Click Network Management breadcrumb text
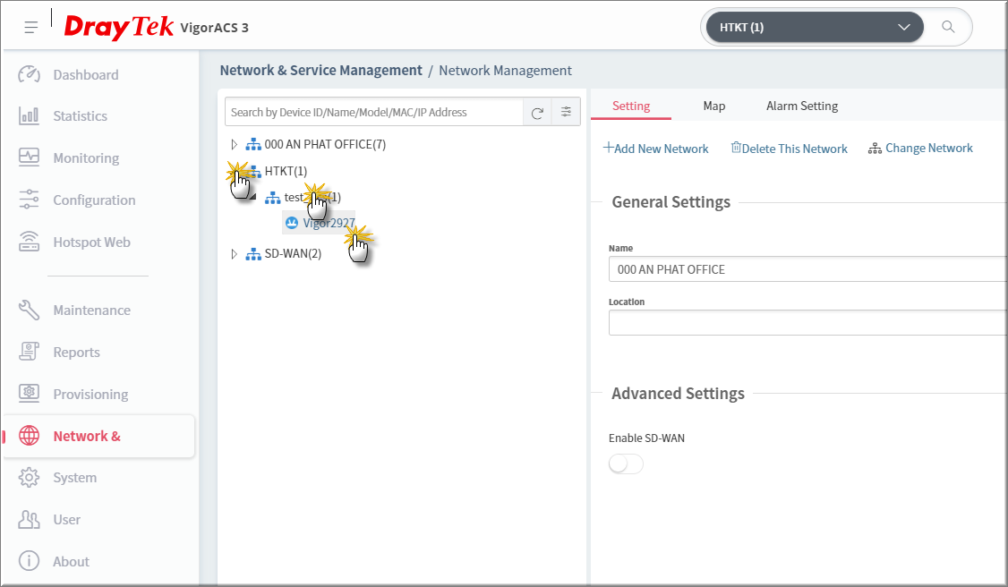This screenshot has width=1008, height=587. coord(505,71)
